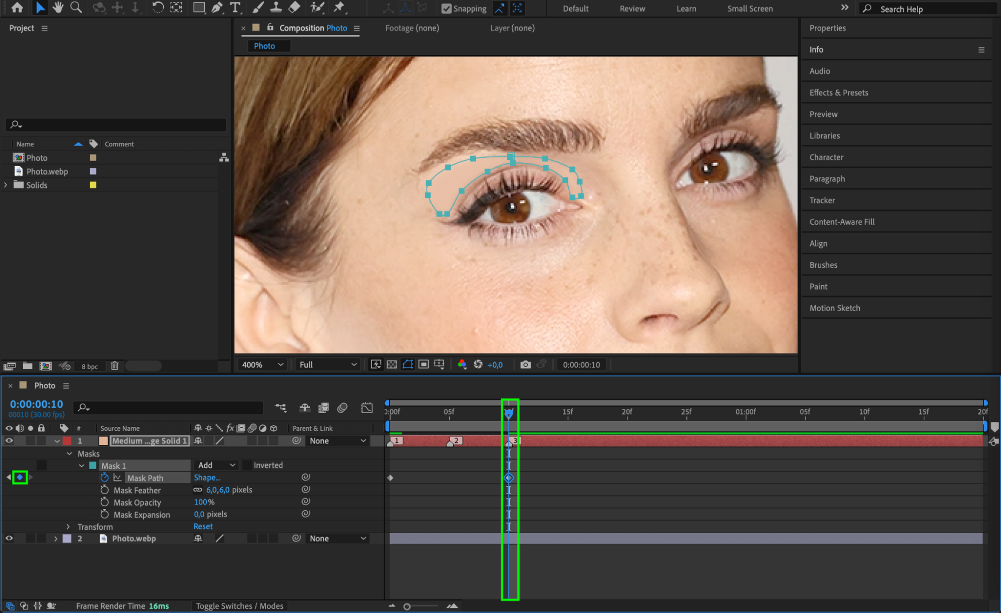
Task: Select the Zoom tool
Action: pos(76,7)
